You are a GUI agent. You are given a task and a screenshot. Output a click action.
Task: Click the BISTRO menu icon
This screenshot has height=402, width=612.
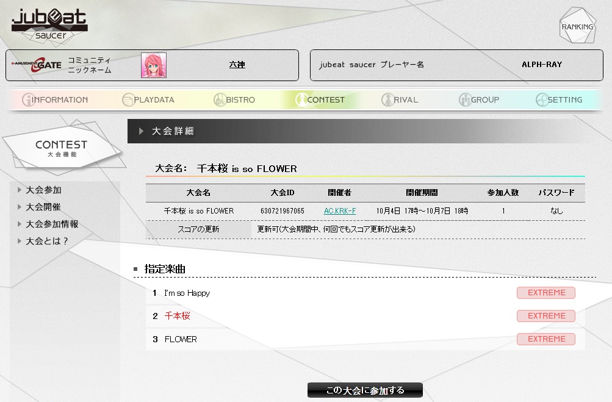click(x=220, y=99)
